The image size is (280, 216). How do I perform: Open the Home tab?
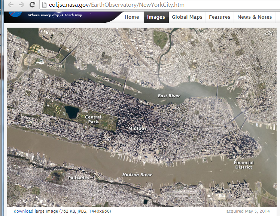132,17
